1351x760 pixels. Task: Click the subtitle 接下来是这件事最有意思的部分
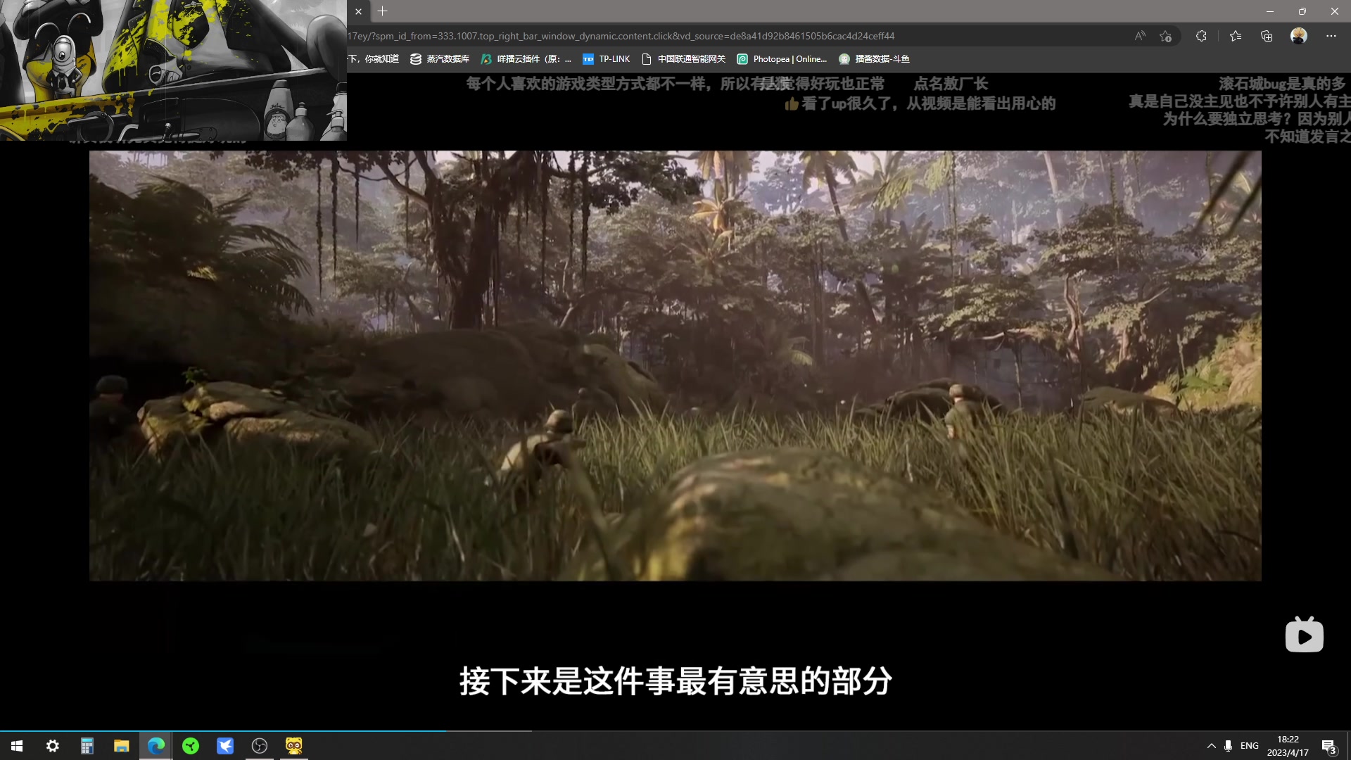tap(675, 681)
